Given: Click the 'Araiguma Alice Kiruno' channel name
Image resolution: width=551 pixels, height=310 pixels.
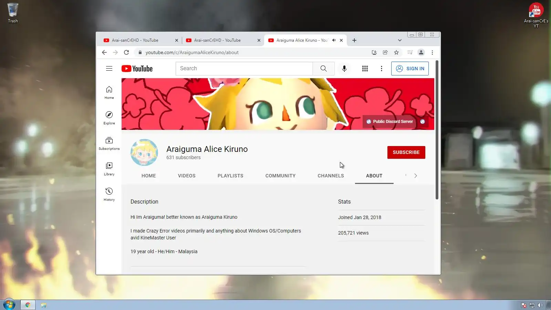Looking at the screenshot, I should [x=207, y=149].
